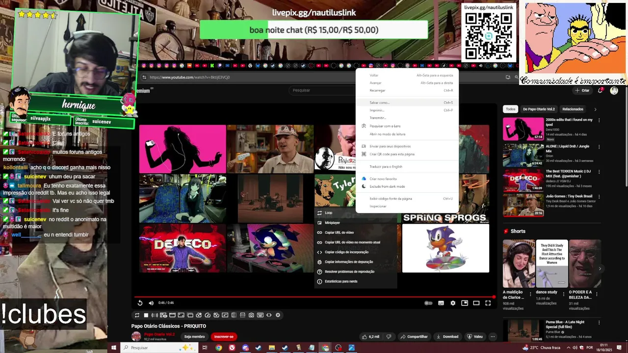Image resolution: width=628 pixels, height=353 pixels.
Task: Click the keyboard icon in the extension toolbar
Action: point(260,315)
